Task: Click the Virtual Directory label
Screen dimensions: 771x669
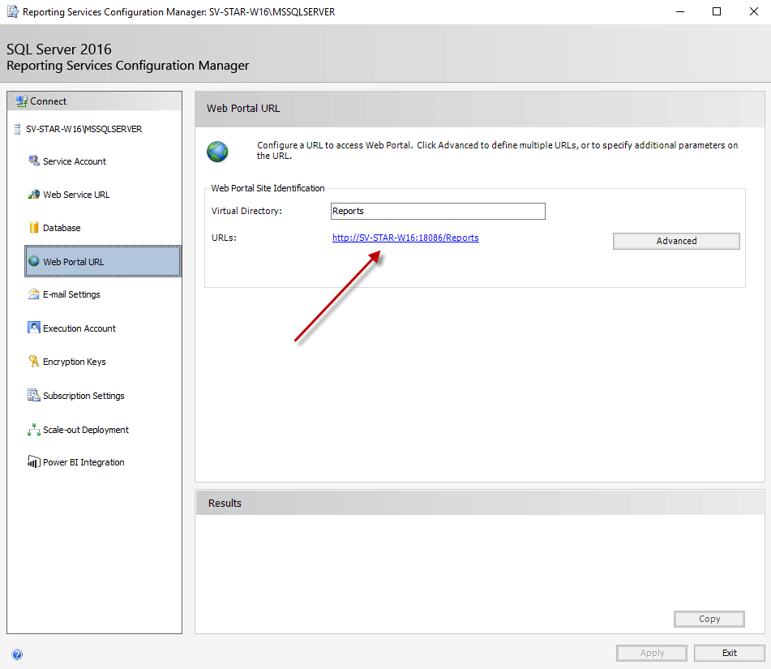Action: tap(246, 211)
